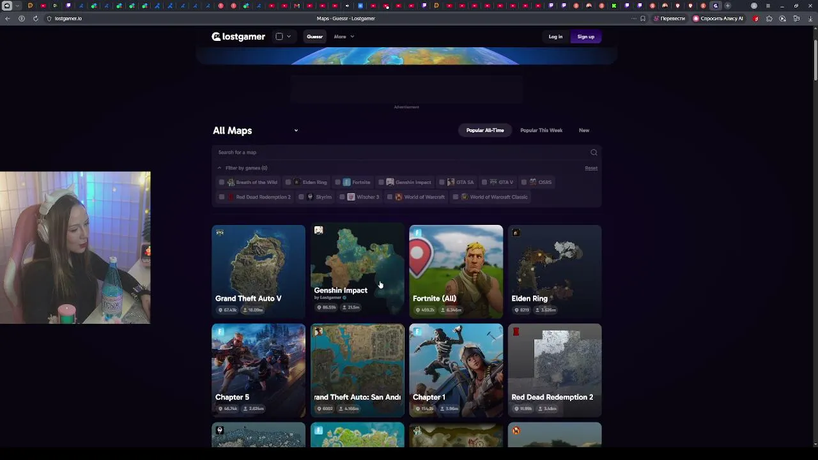Expand the More menu in the header

(344, 36)
